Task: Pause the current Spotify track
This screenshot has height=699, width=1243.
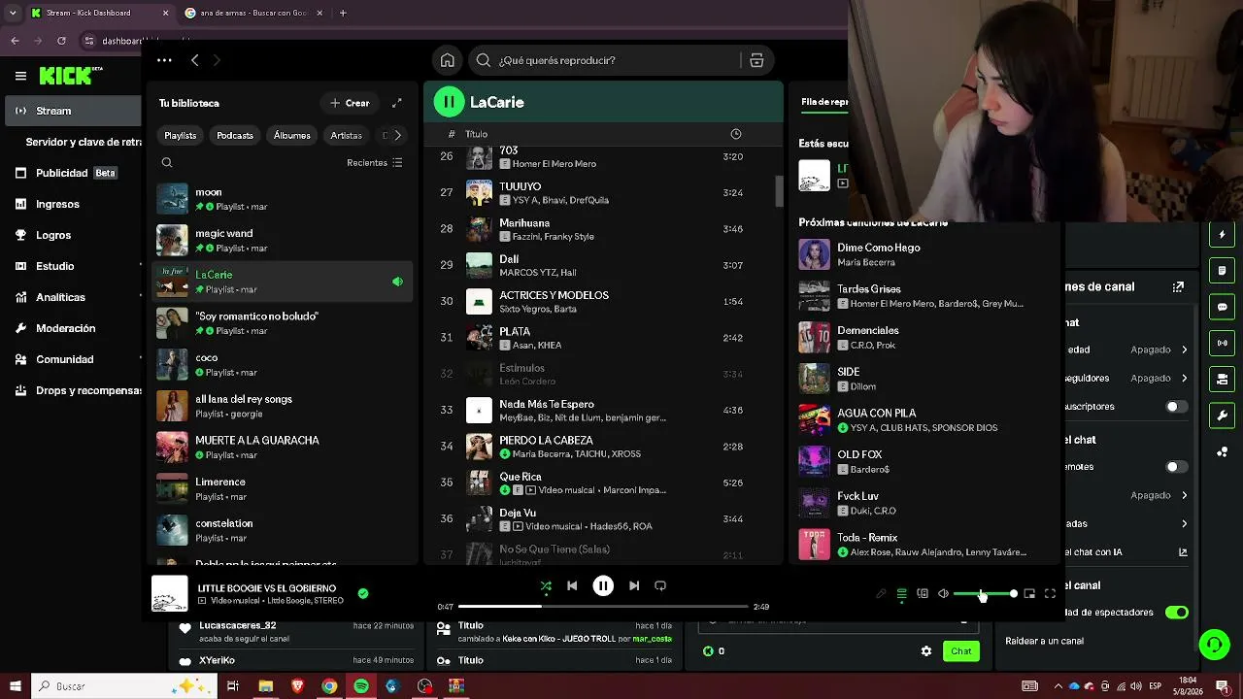Action: coord(603,585)
